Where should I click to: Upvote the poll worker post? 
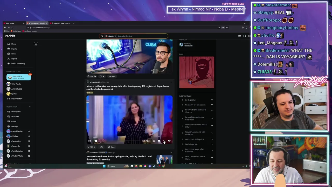pyautogui.click(x=88, y=147)
